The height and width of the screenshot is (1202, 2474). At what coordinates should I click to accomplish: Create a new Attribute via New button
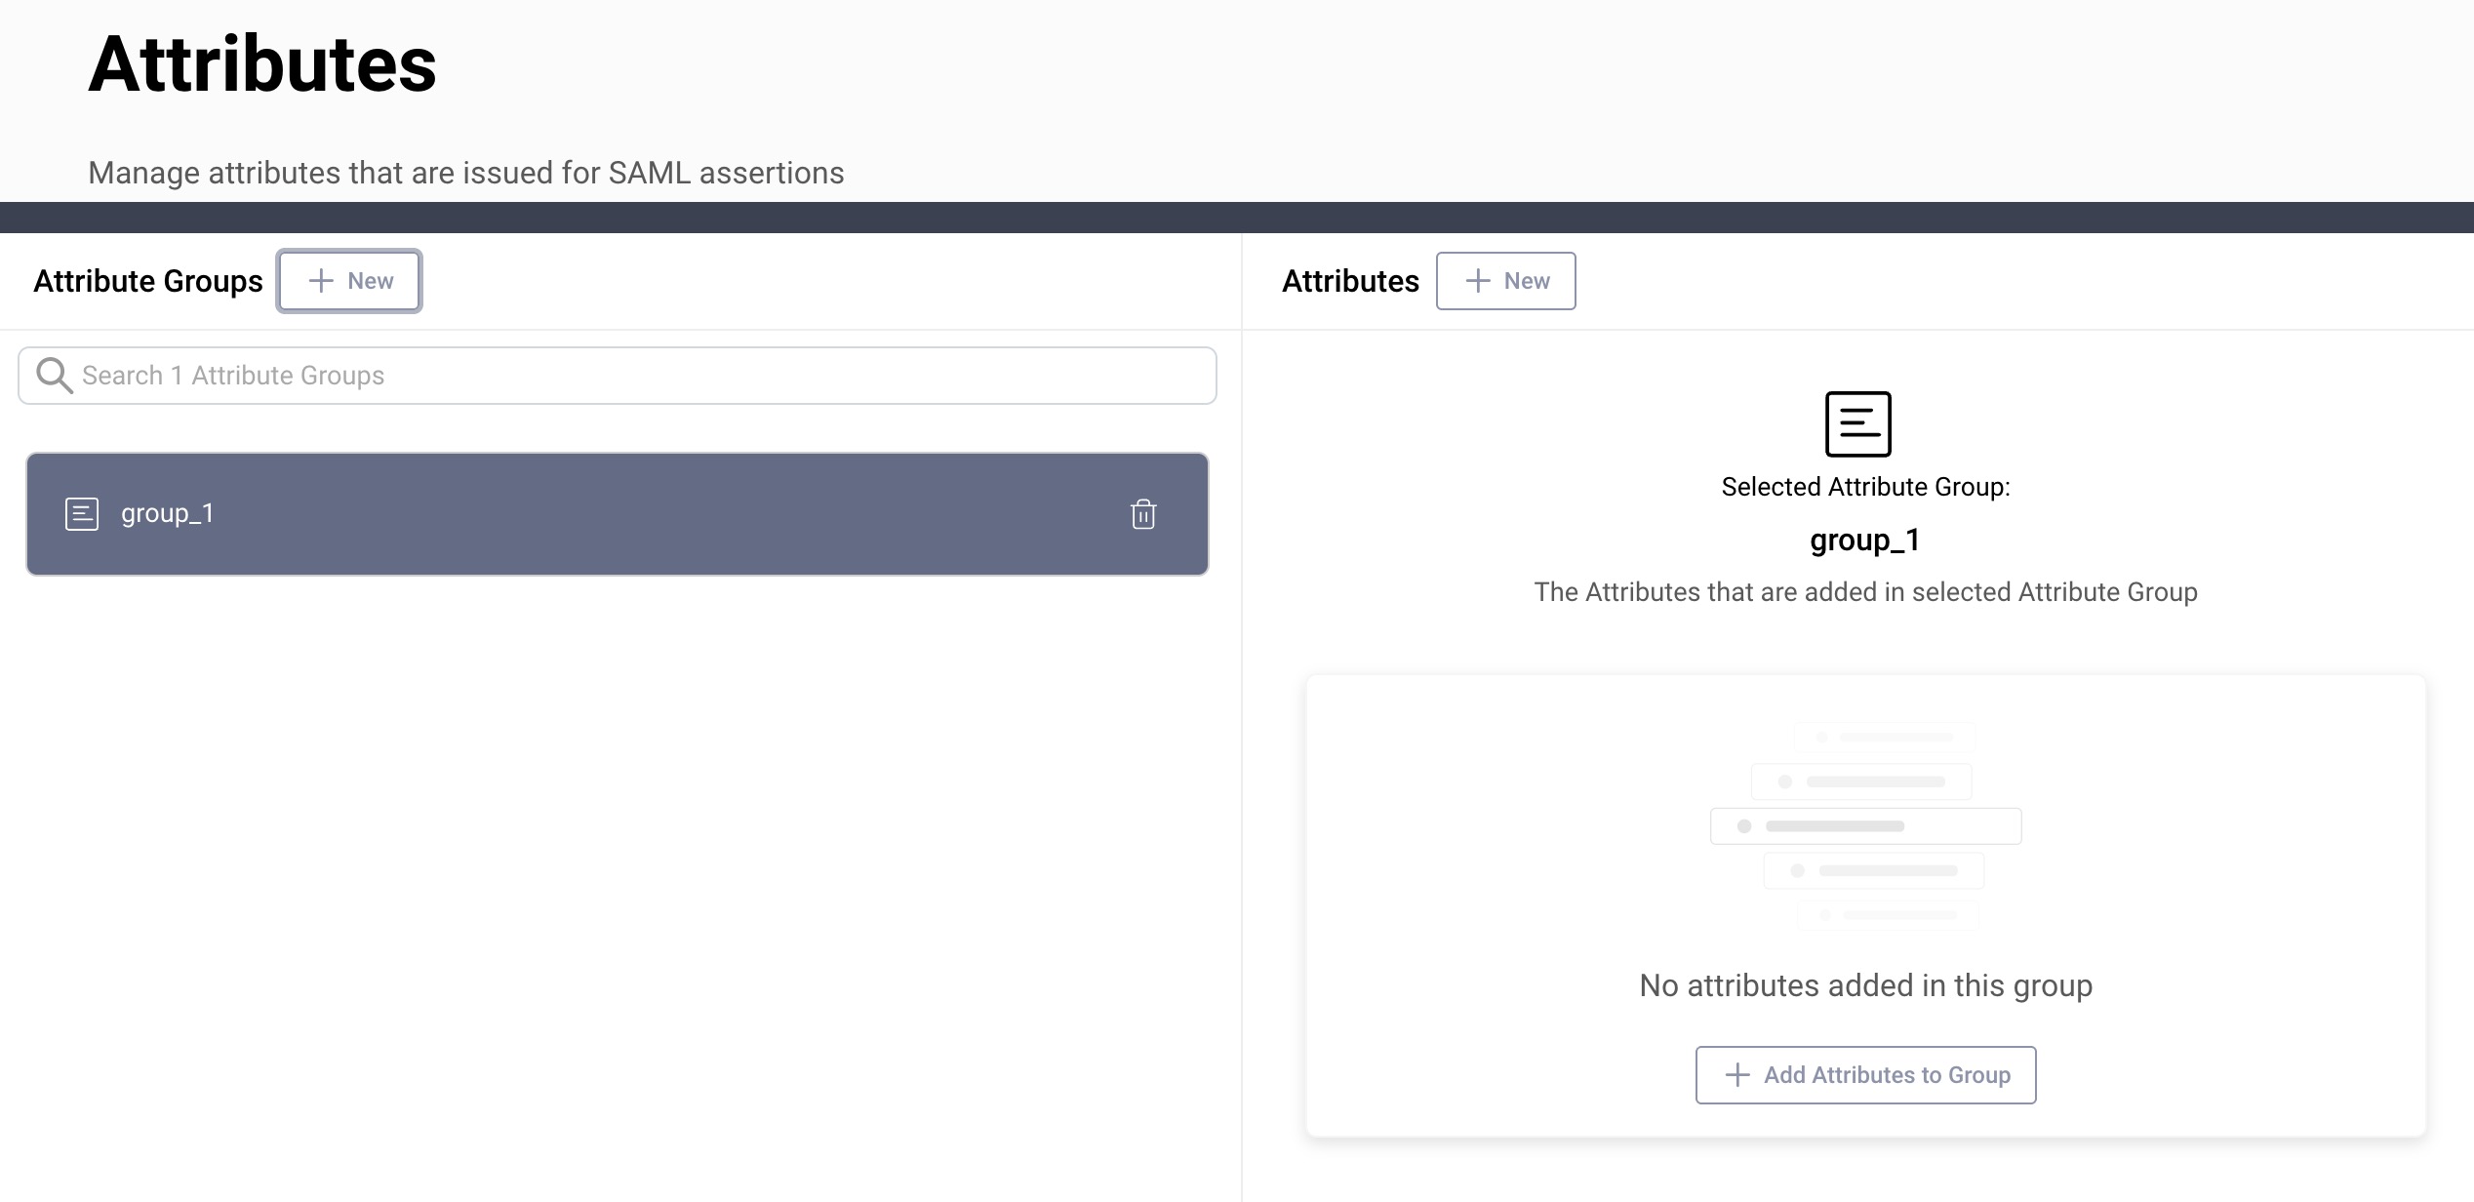(1506, 281)
